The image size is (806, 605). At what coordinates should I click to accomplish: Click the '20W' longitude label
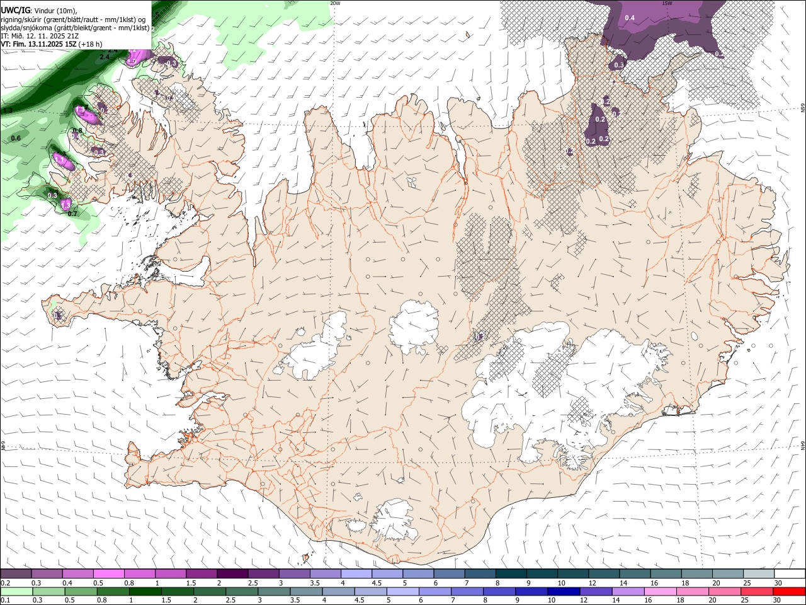[335, 3]
